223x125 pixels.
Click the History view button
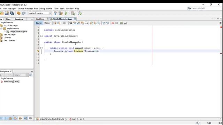click(x=47, y=23)
